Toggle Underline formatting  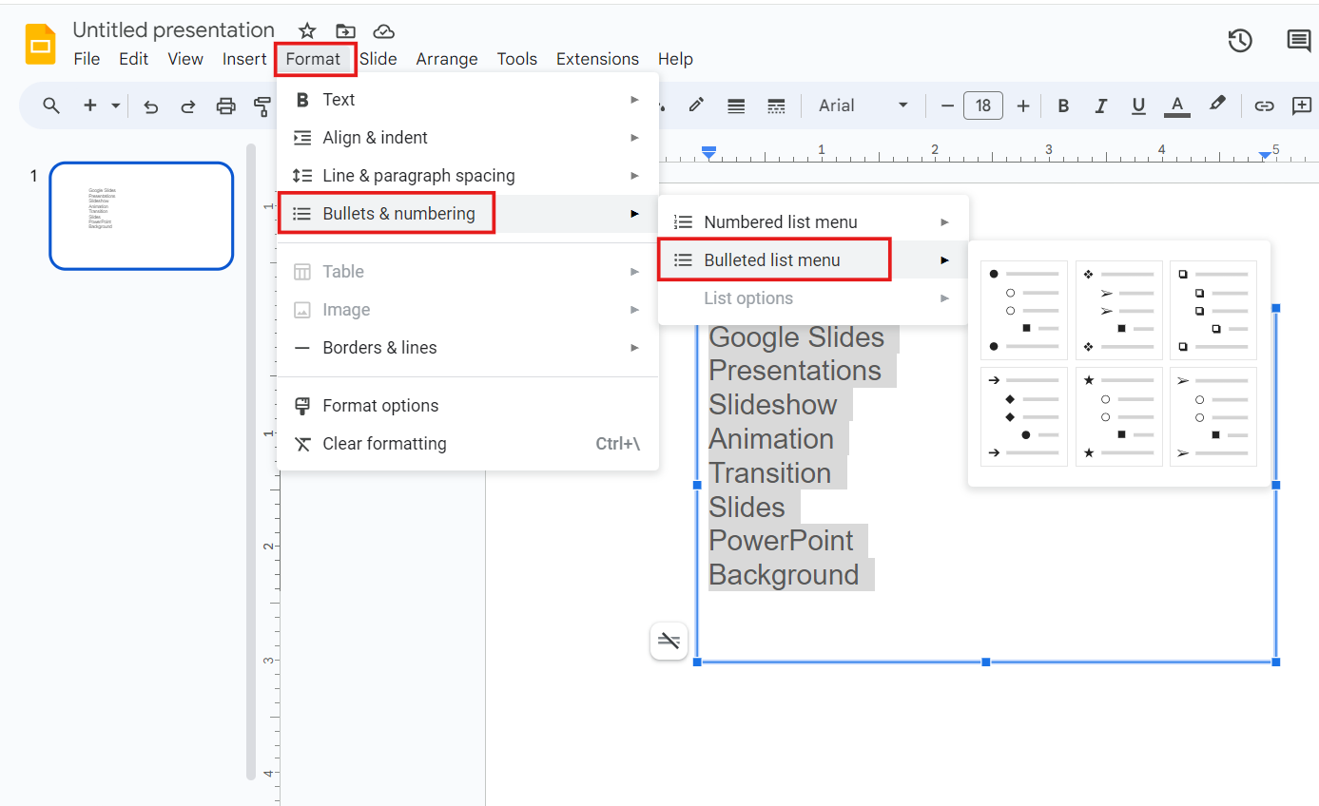tap(1138, 106)
